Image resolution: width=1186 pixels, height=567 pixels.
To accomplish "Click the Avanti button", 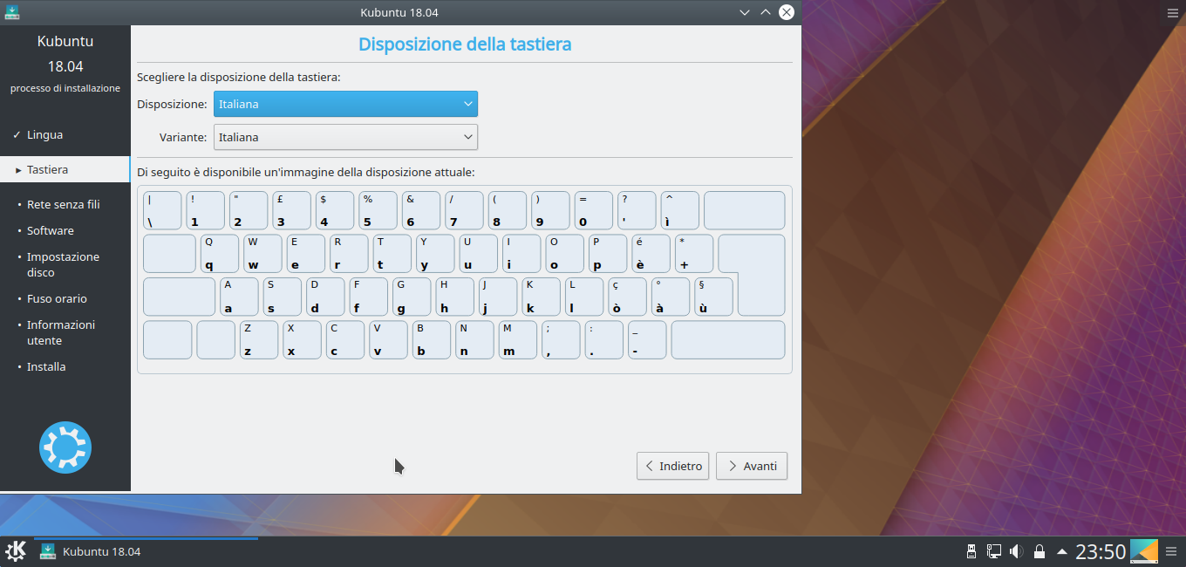I will click(x=752, y=466).
